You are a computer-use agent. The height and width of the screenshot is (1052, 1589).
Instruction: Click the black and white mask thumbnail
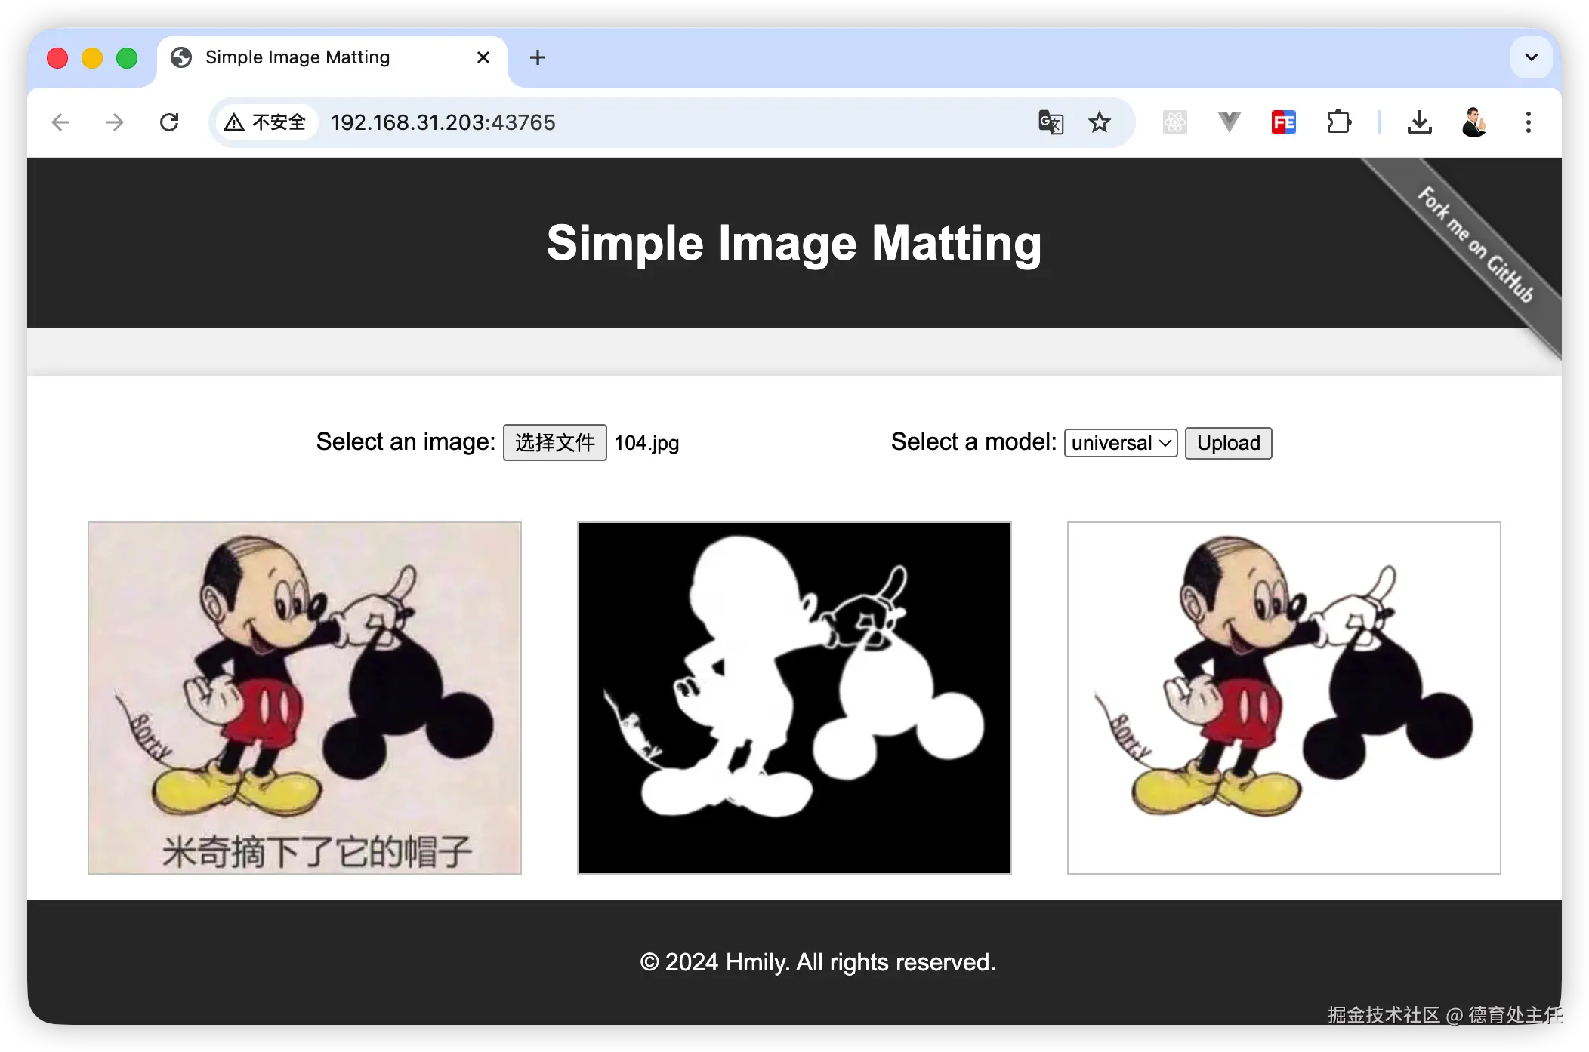point(794,698)
